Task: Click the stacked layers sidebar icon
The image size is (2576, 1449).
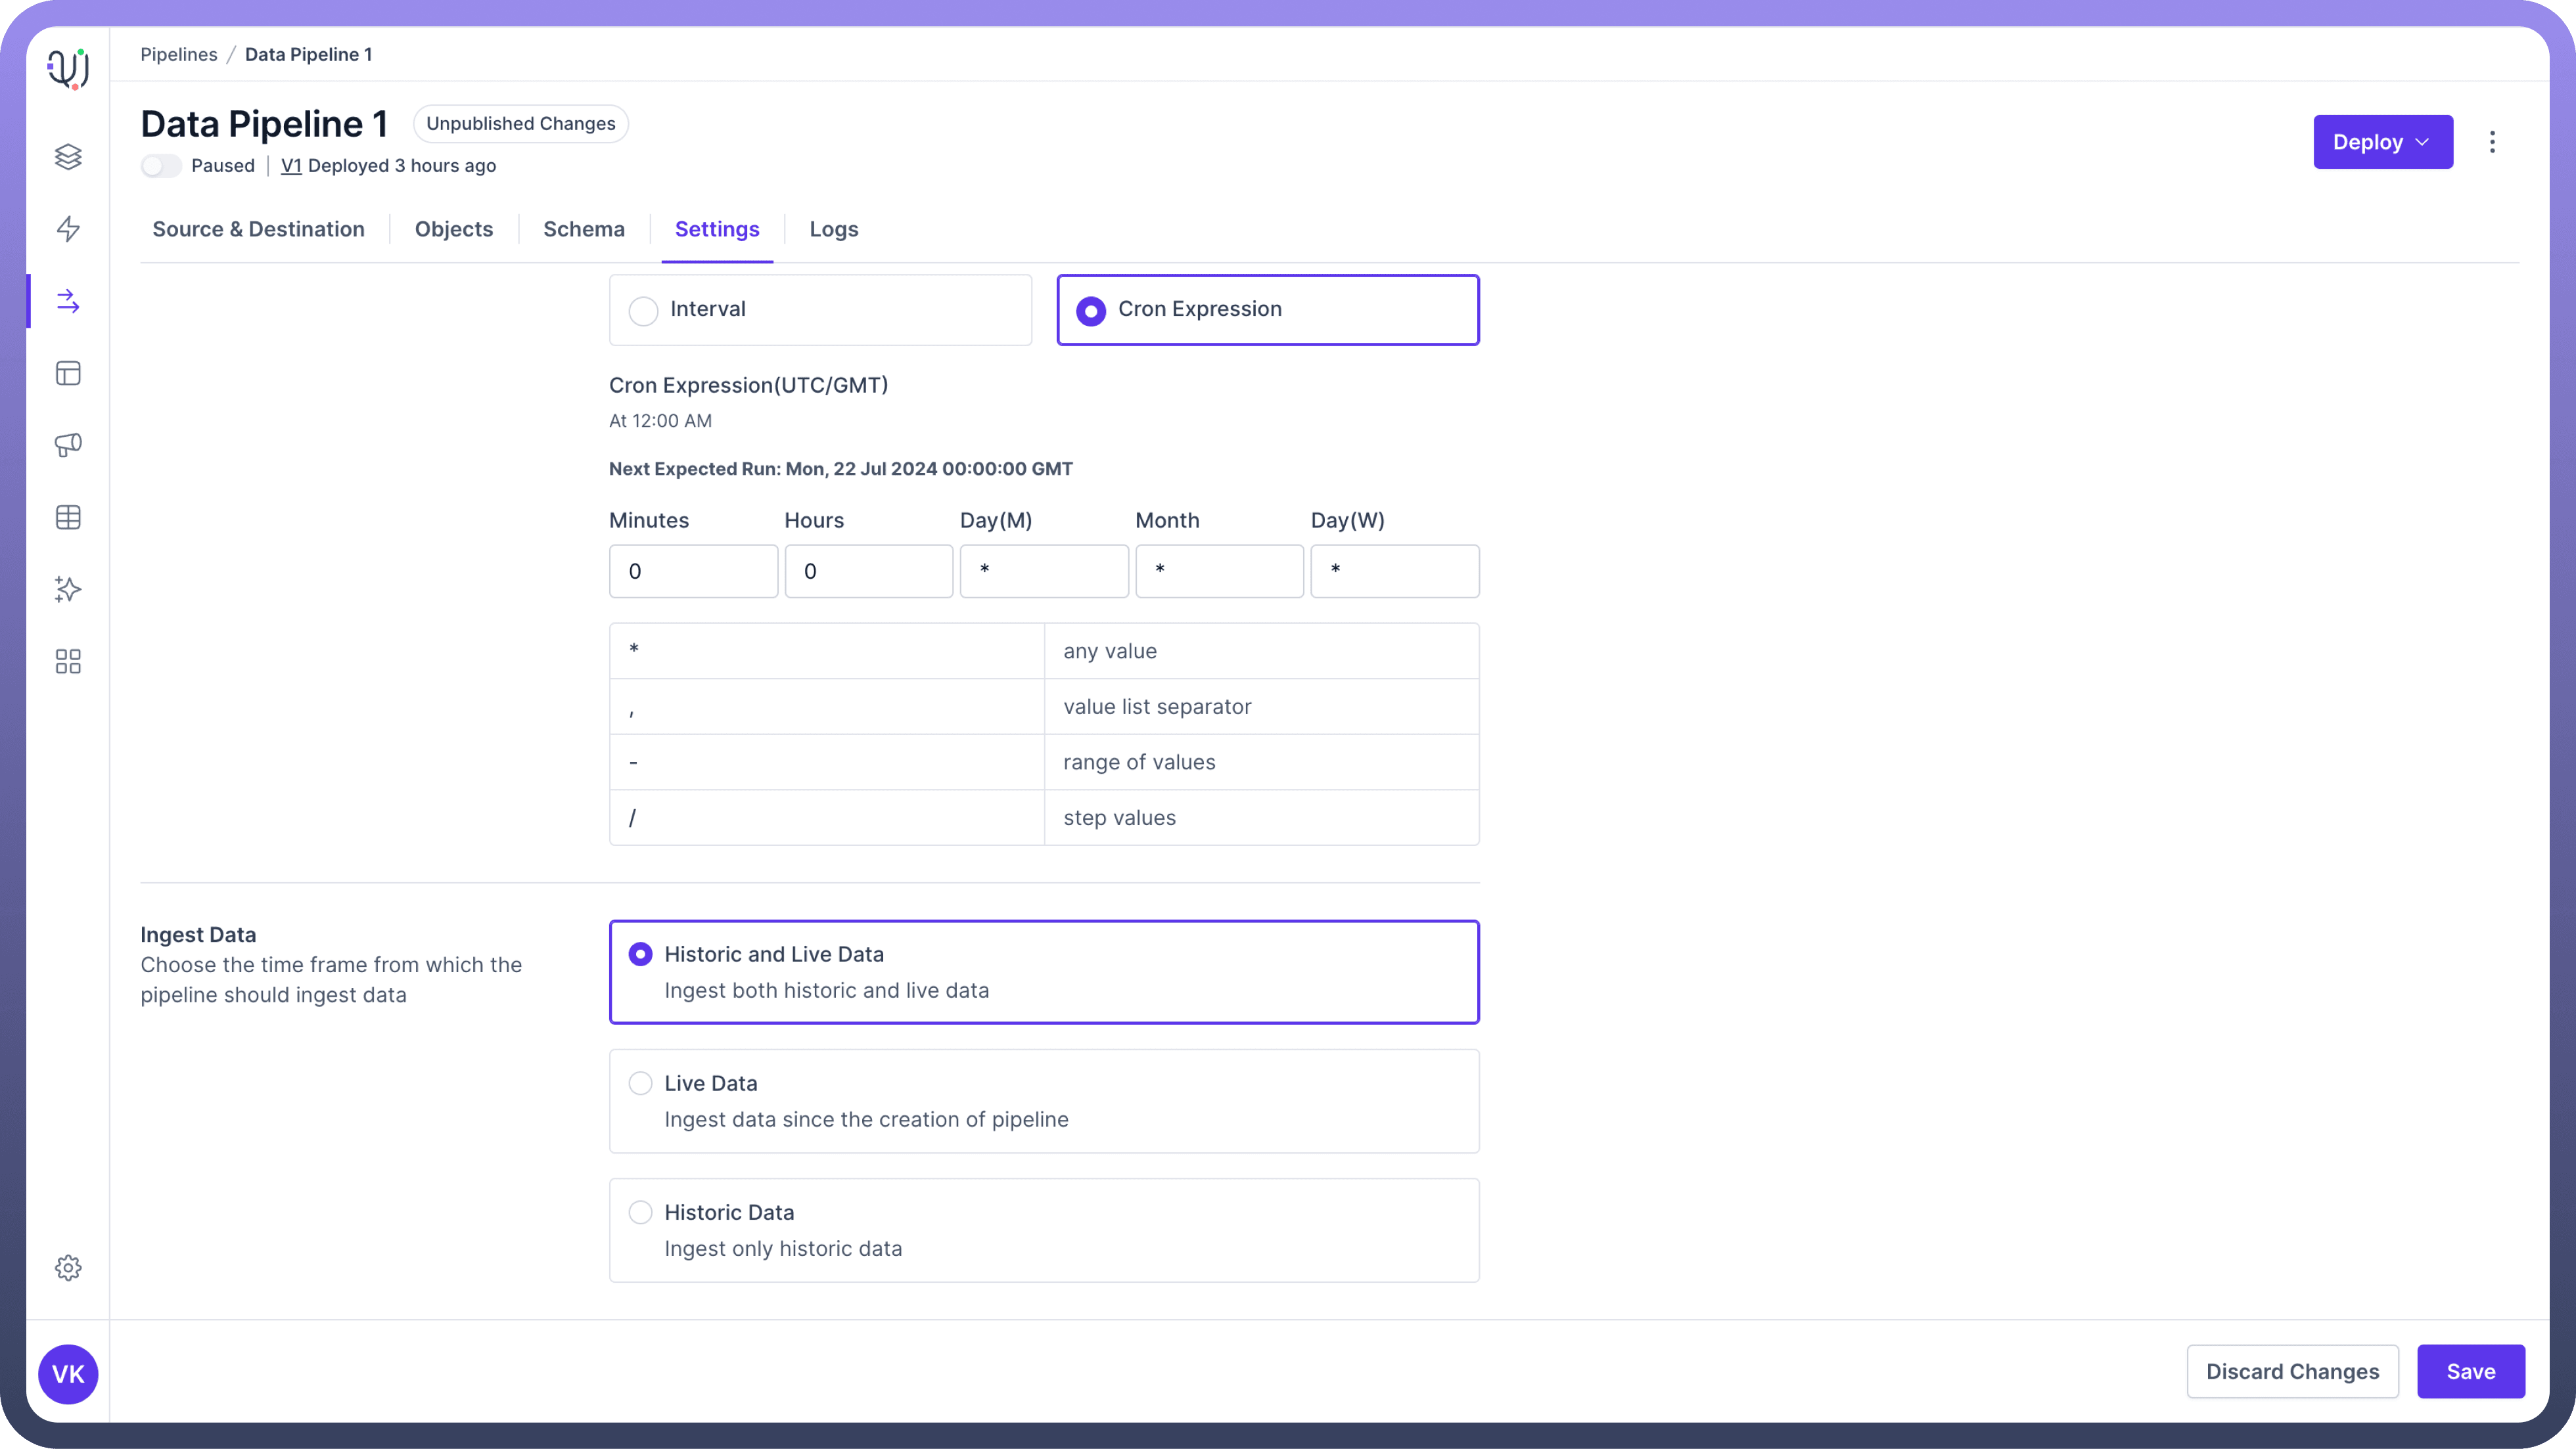Action: click(68, 157)
